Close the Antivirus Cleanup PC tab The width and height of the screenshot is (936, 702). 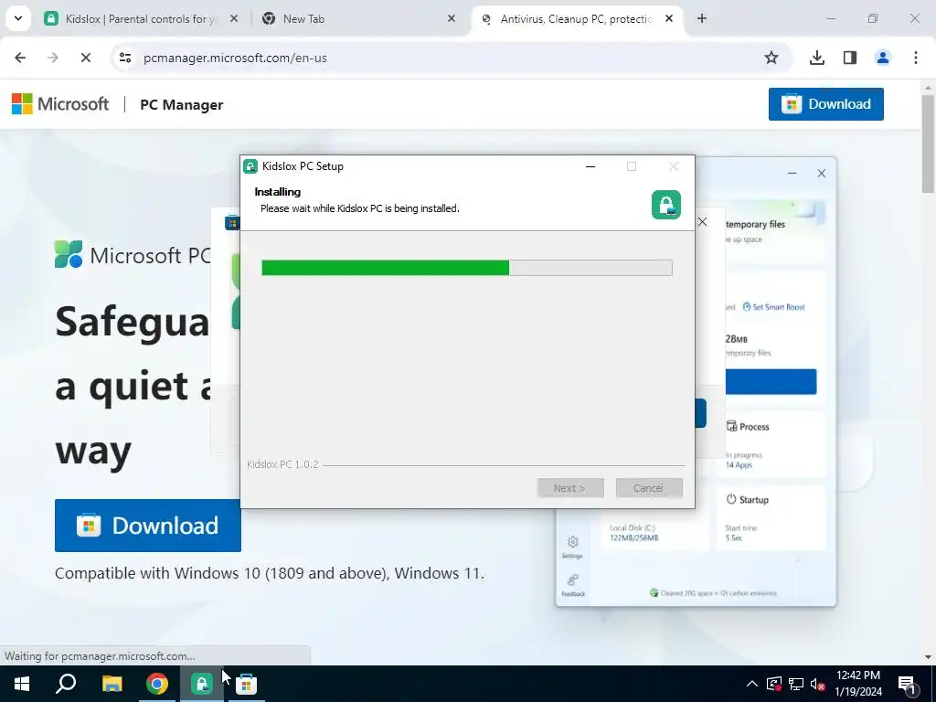[669, 18]
